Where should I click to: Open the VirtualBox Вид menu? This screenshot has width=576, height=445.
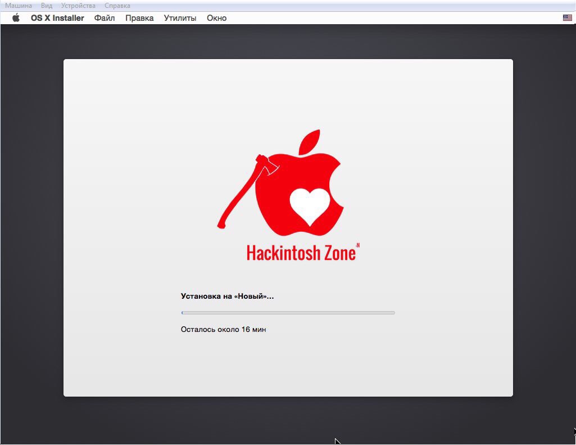47,6
